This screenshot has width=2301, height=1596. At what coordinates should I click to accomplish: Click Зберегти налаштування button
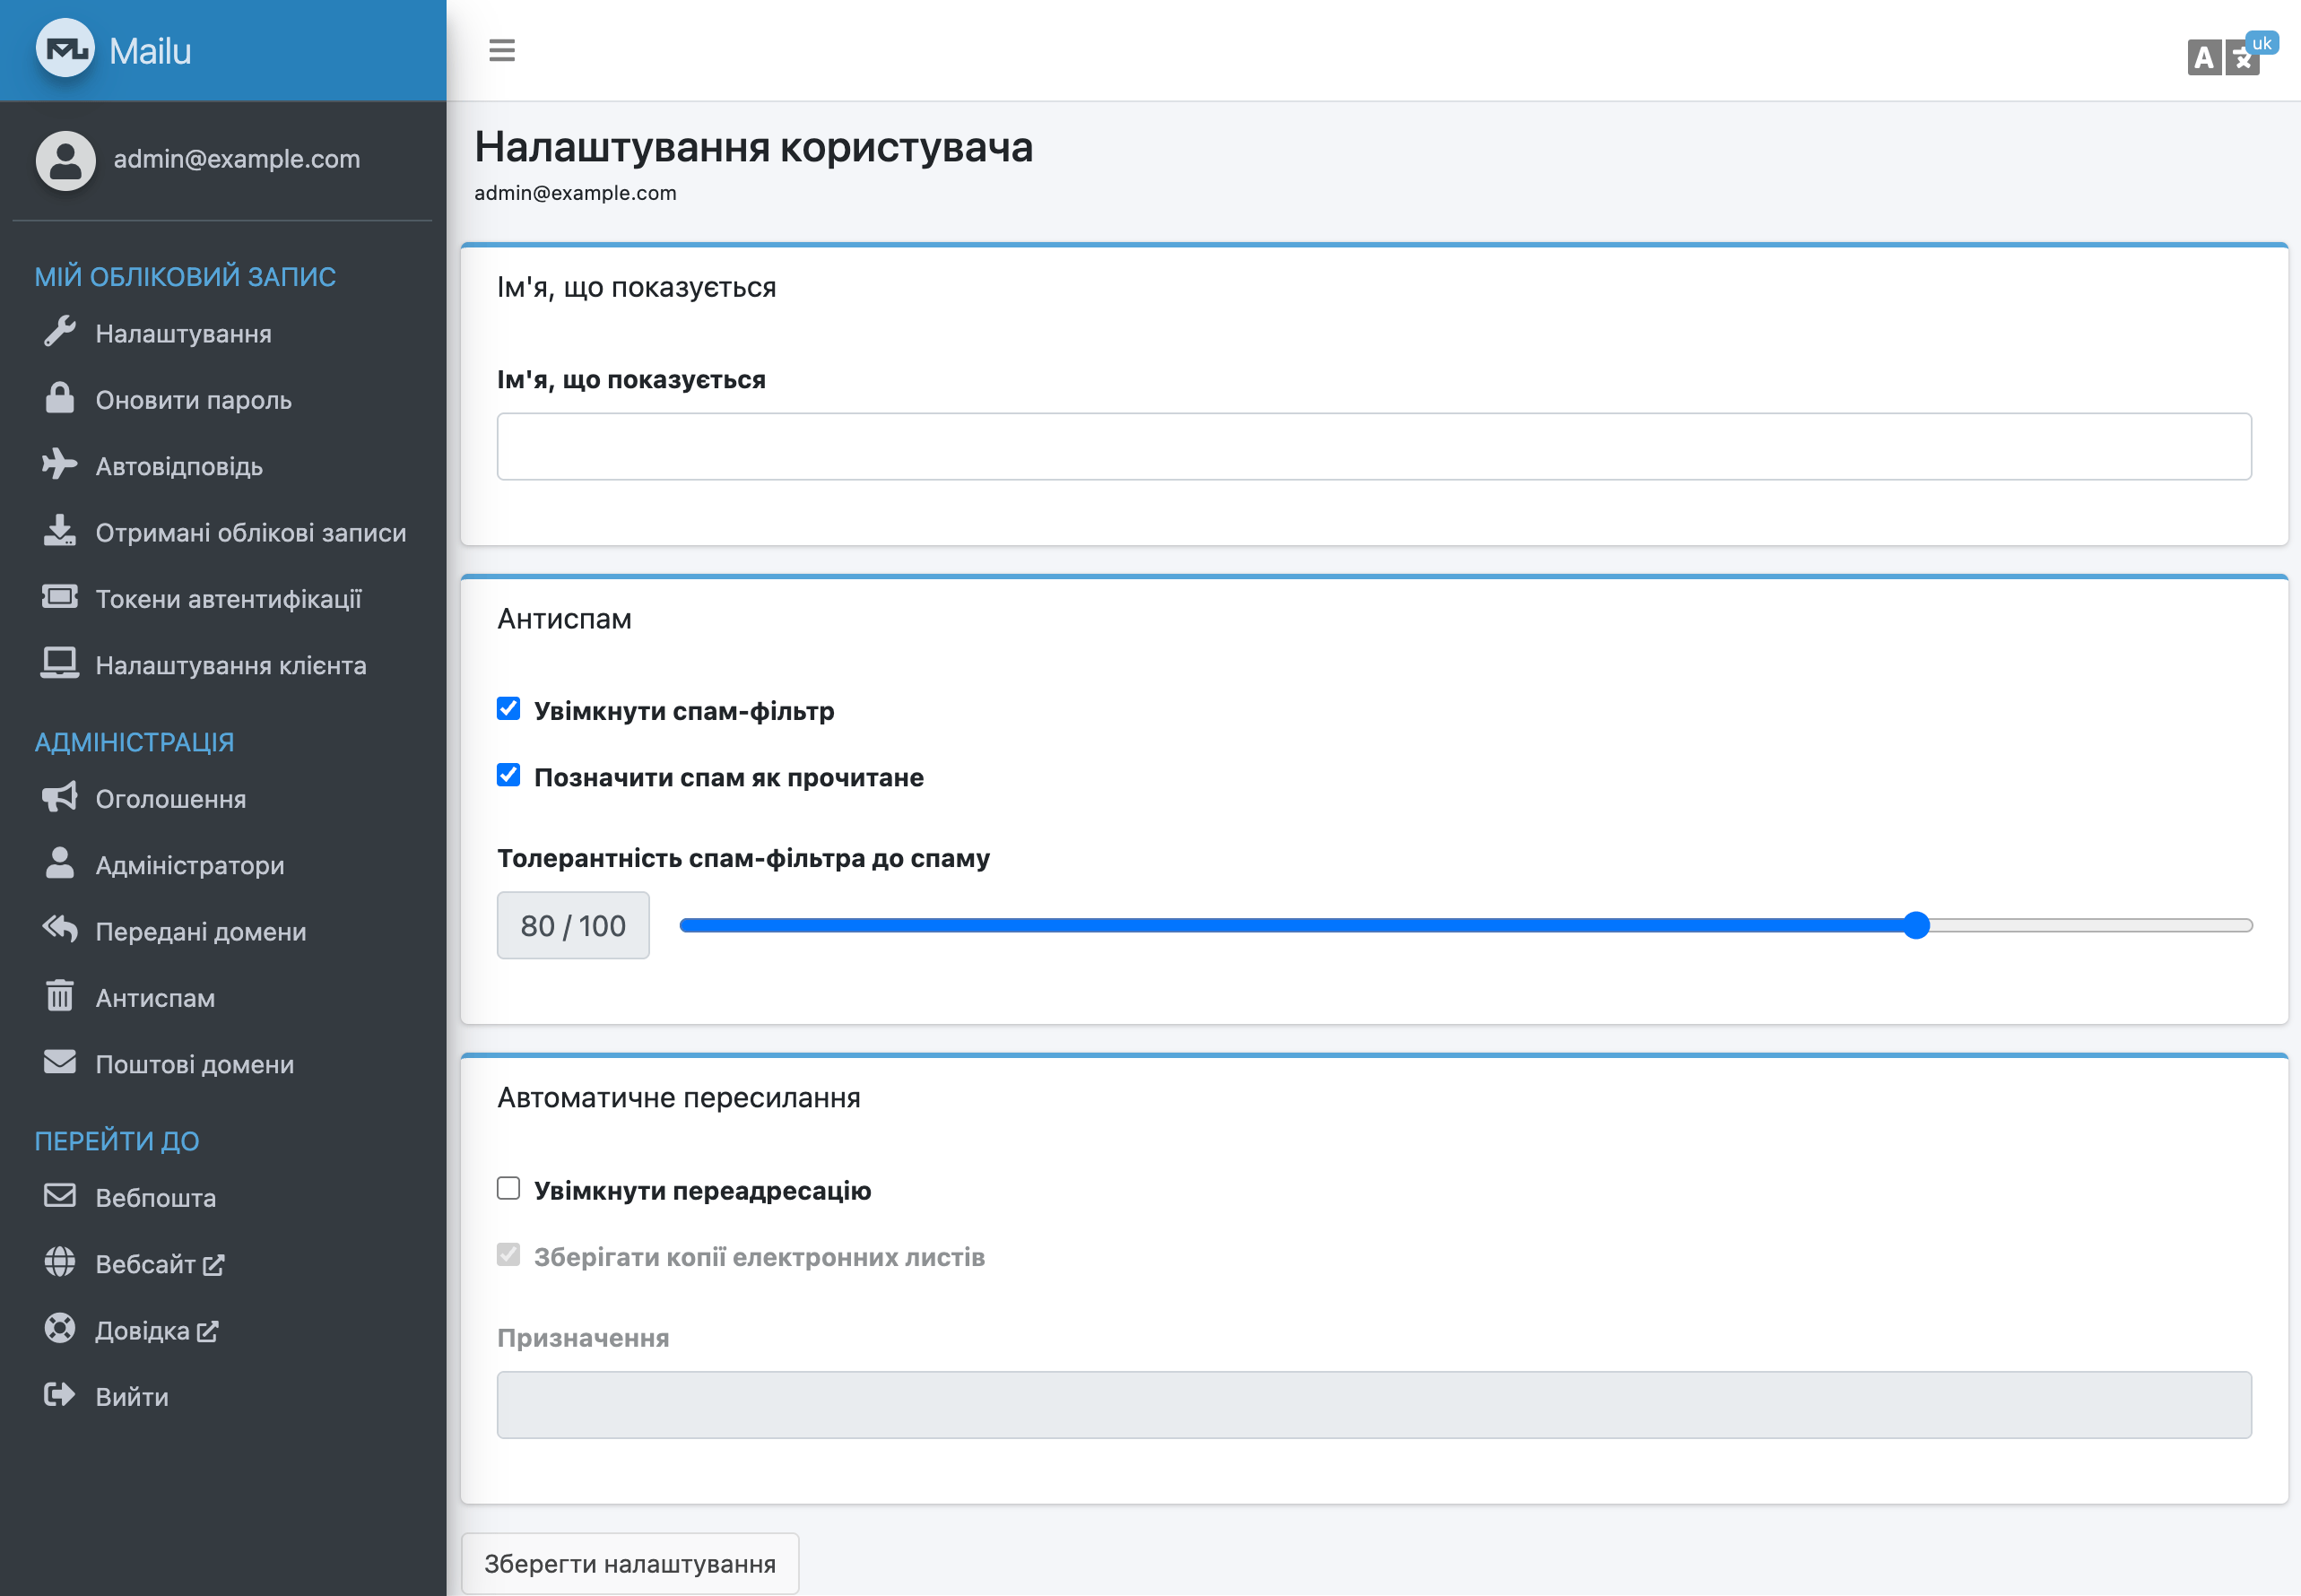click(x=630, y=1563)
